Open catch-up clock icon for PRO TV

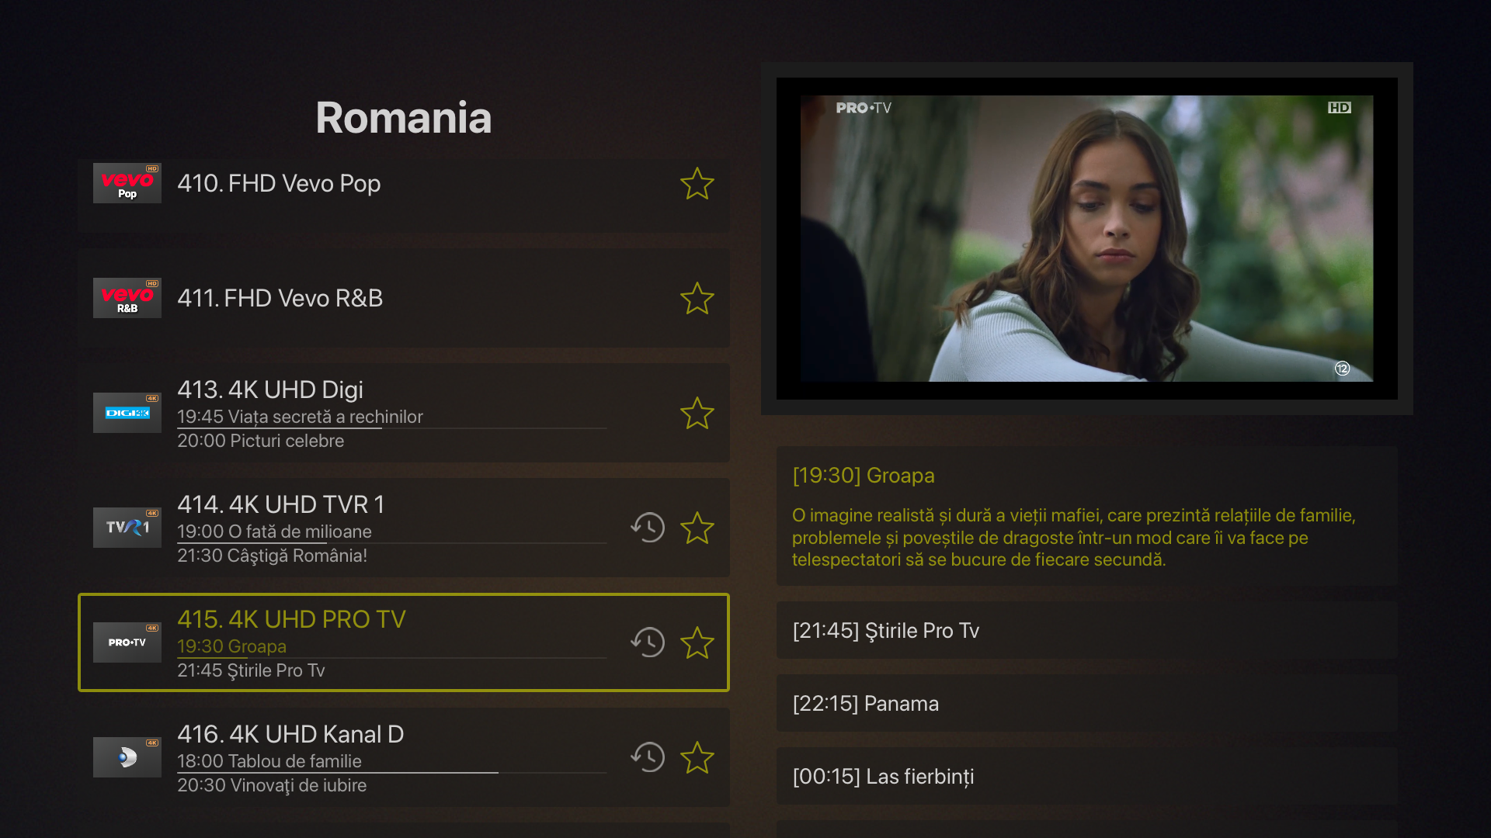click(x=648, y=642)
